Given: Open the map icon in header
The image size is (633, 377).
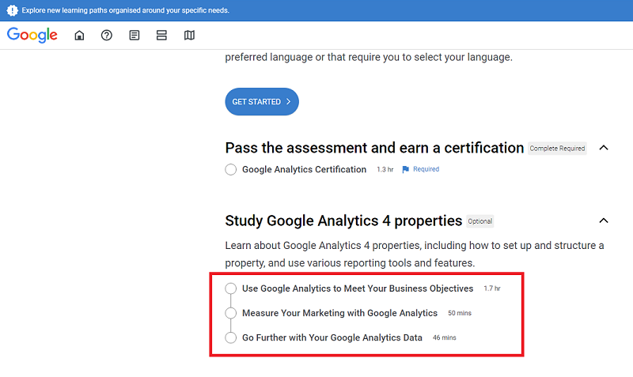Looking at the screenshot, I should (x=189, y=36).
